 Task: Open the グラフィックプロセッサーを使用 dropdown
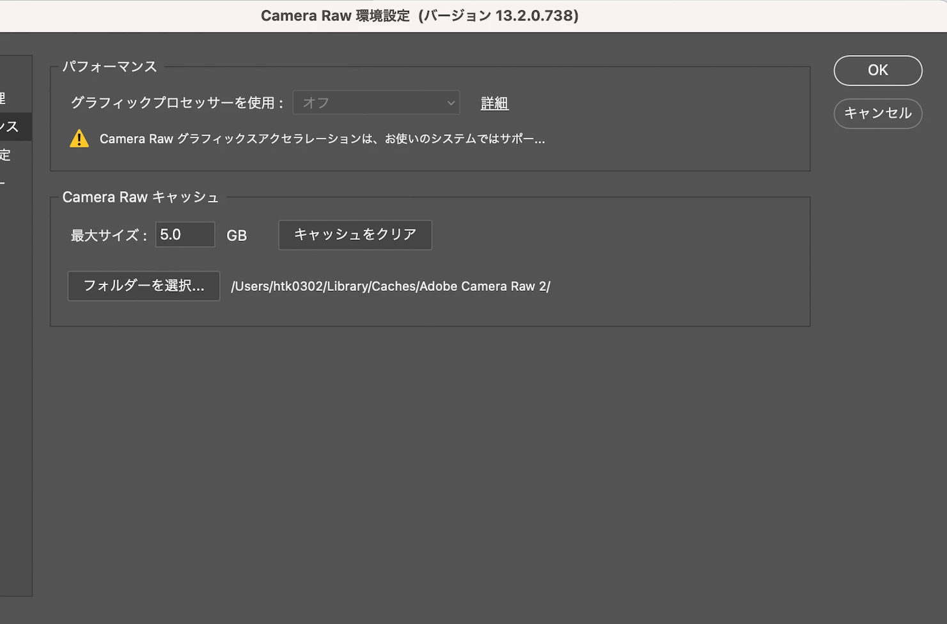point(376,103)
